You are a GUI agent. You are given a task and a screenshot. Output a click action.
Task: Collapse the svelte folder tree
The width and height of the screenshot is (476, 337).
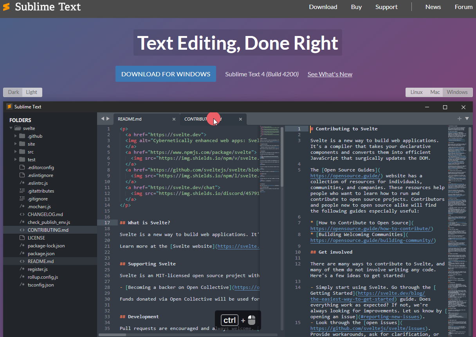tap(11, 128)
